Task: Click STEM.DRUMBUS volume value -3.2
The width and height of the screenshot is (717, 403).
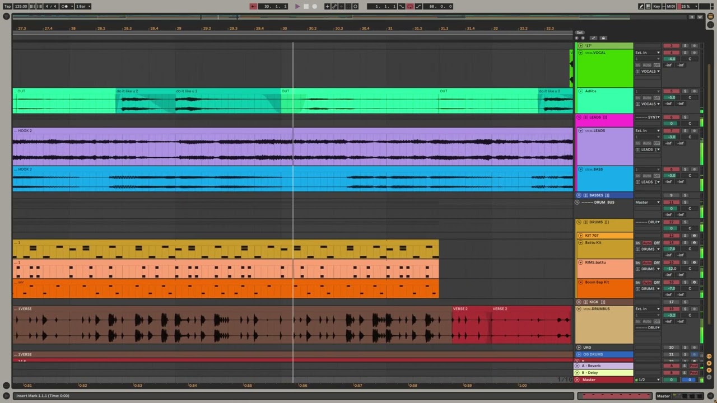Action: [671, 315]
